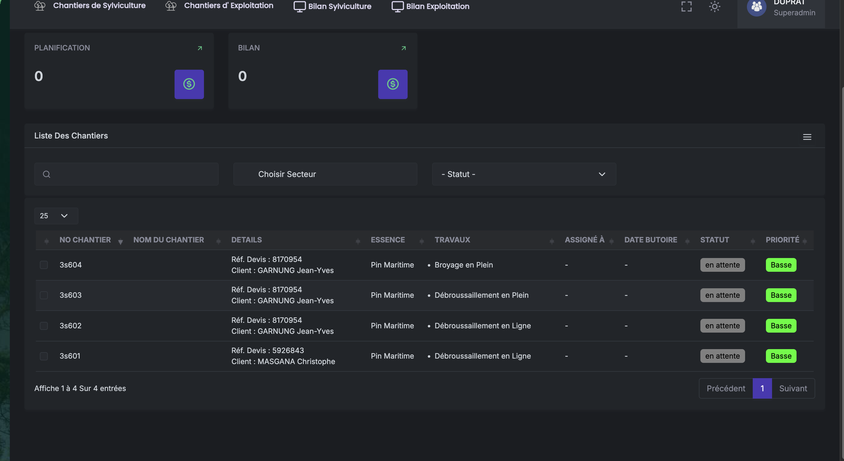
Task: Click the Planification dollar icon
Action: (x=189, y=84)
